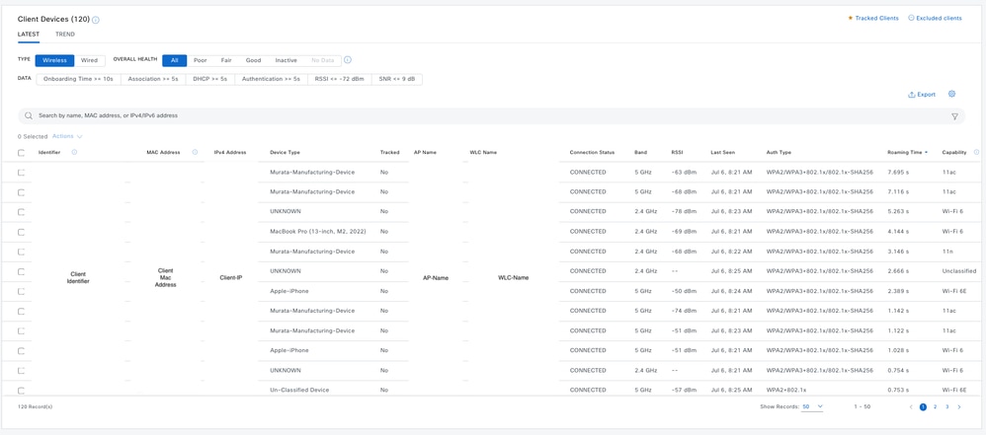Click the Band column header
This screenshot has height=435, width=986.
pos(641,153)
